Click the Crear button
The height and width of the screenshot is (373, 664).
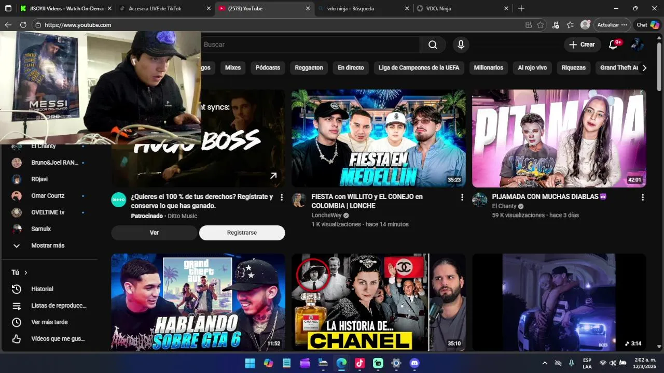tap(582, 45)
